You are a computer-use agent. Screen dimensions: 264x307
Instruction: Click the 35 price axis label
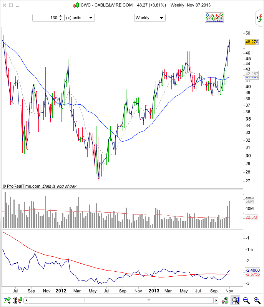pos(248,119)
